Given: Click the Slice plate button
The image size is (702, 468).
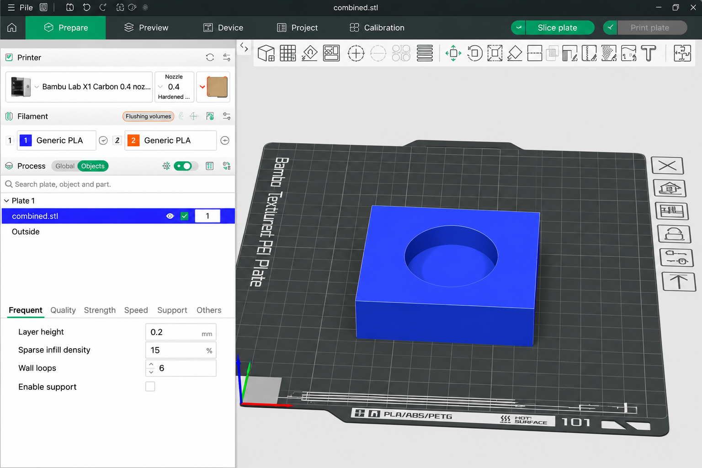Looking at the screenshot, I should coord(560,27).
